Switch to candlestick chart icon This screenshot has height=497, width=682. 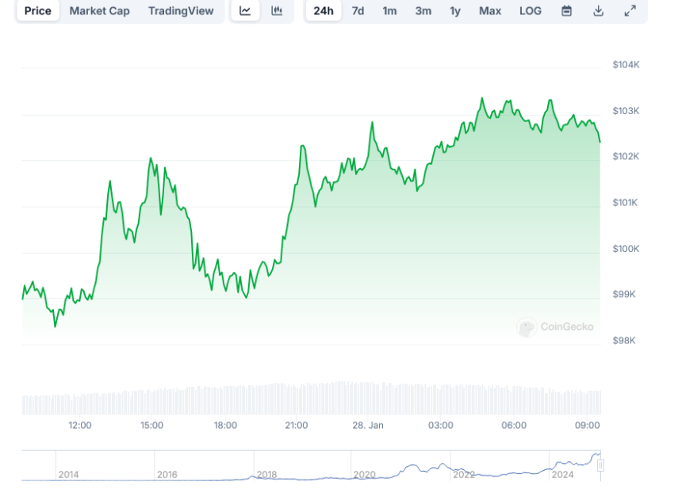click(x=277, y=11)
